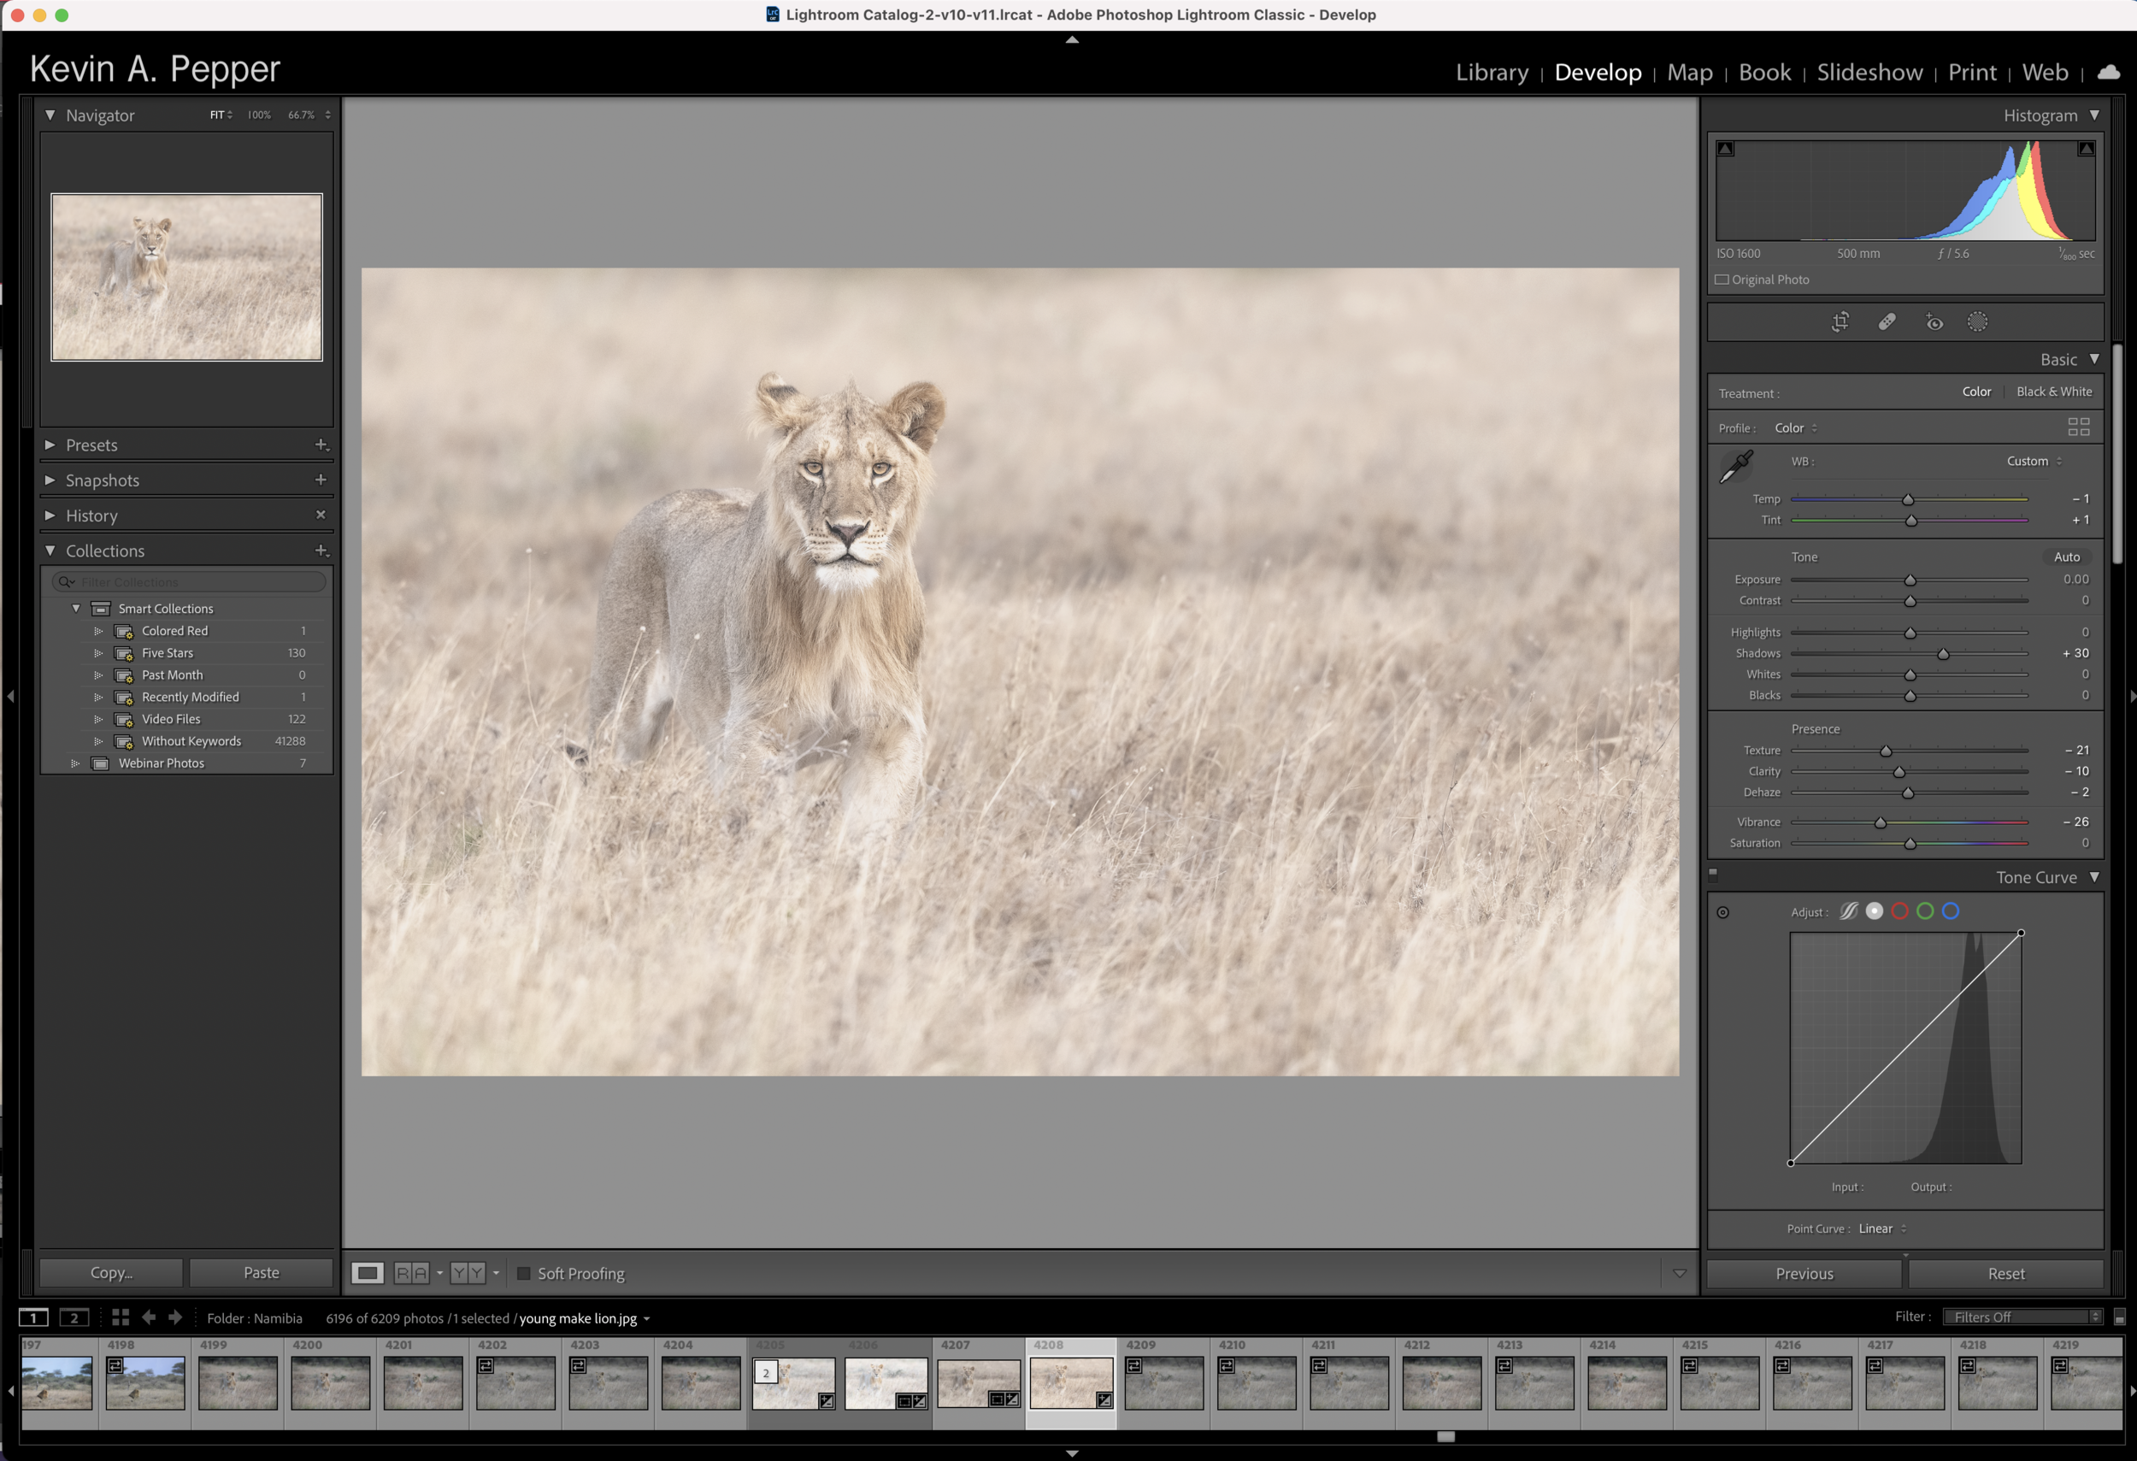The height and width of the screenshot is (1461, 2137).
Task: Open the Profile Browser grid icon
Action: tap(2078, 427)
